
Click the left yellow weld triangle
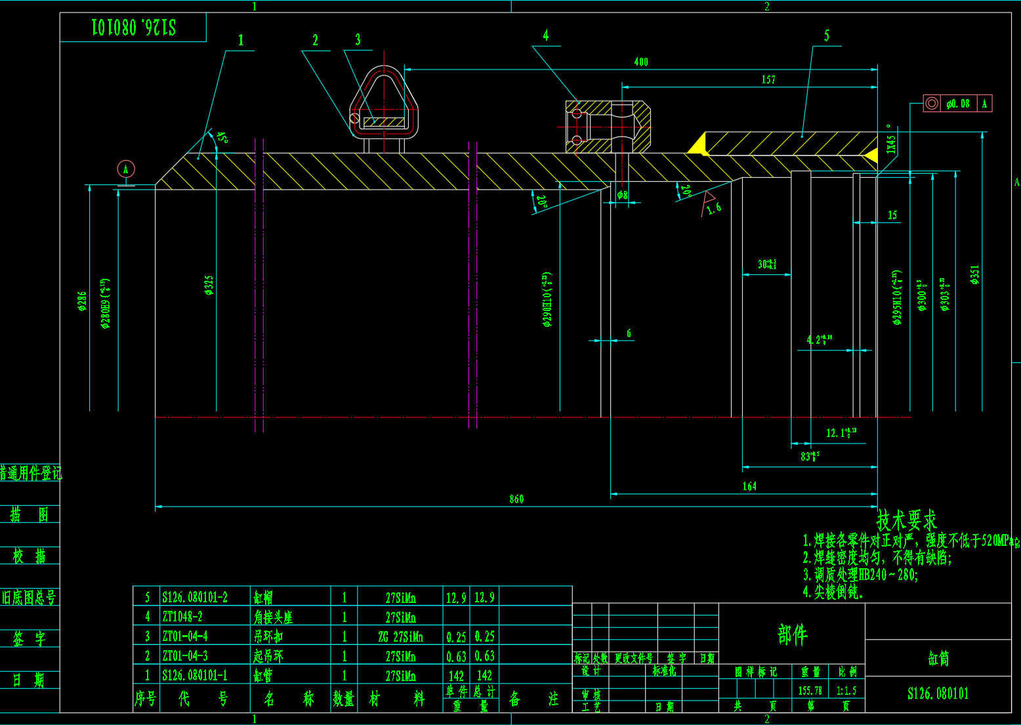click(x=697, y=144)
